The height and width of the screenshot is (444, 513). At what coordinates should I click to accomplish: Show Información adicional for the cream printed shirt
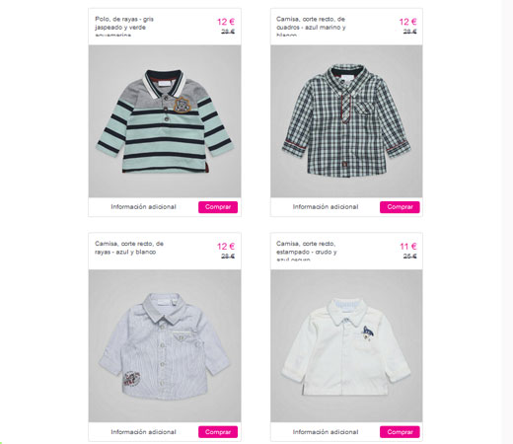click(x=326, y=432)
